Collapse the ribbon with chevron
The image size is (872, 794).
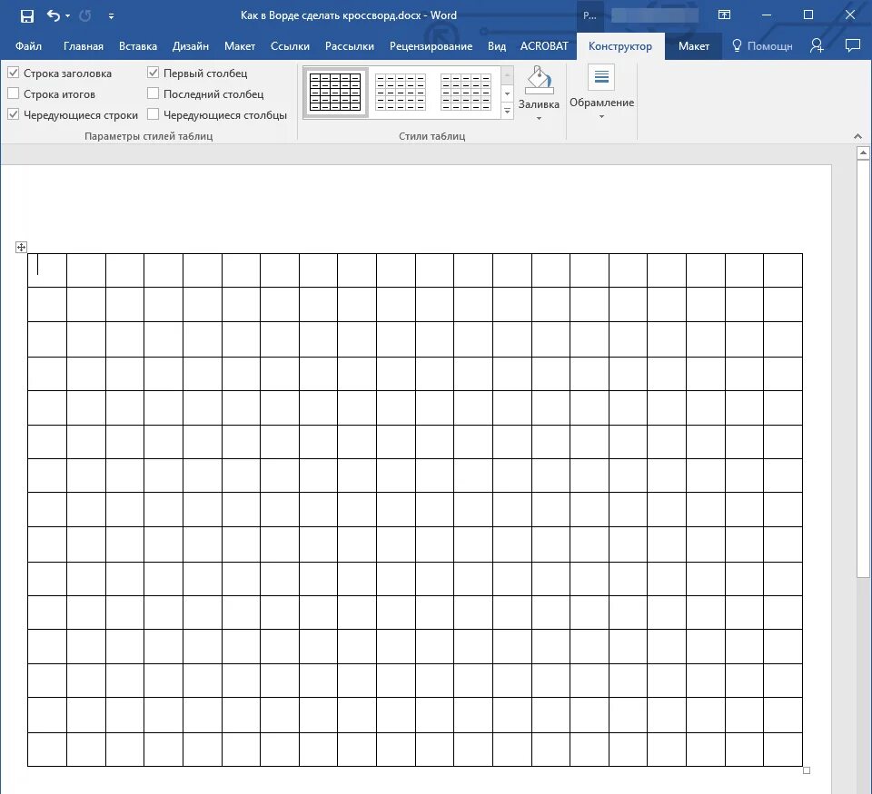tap(857, 136)
